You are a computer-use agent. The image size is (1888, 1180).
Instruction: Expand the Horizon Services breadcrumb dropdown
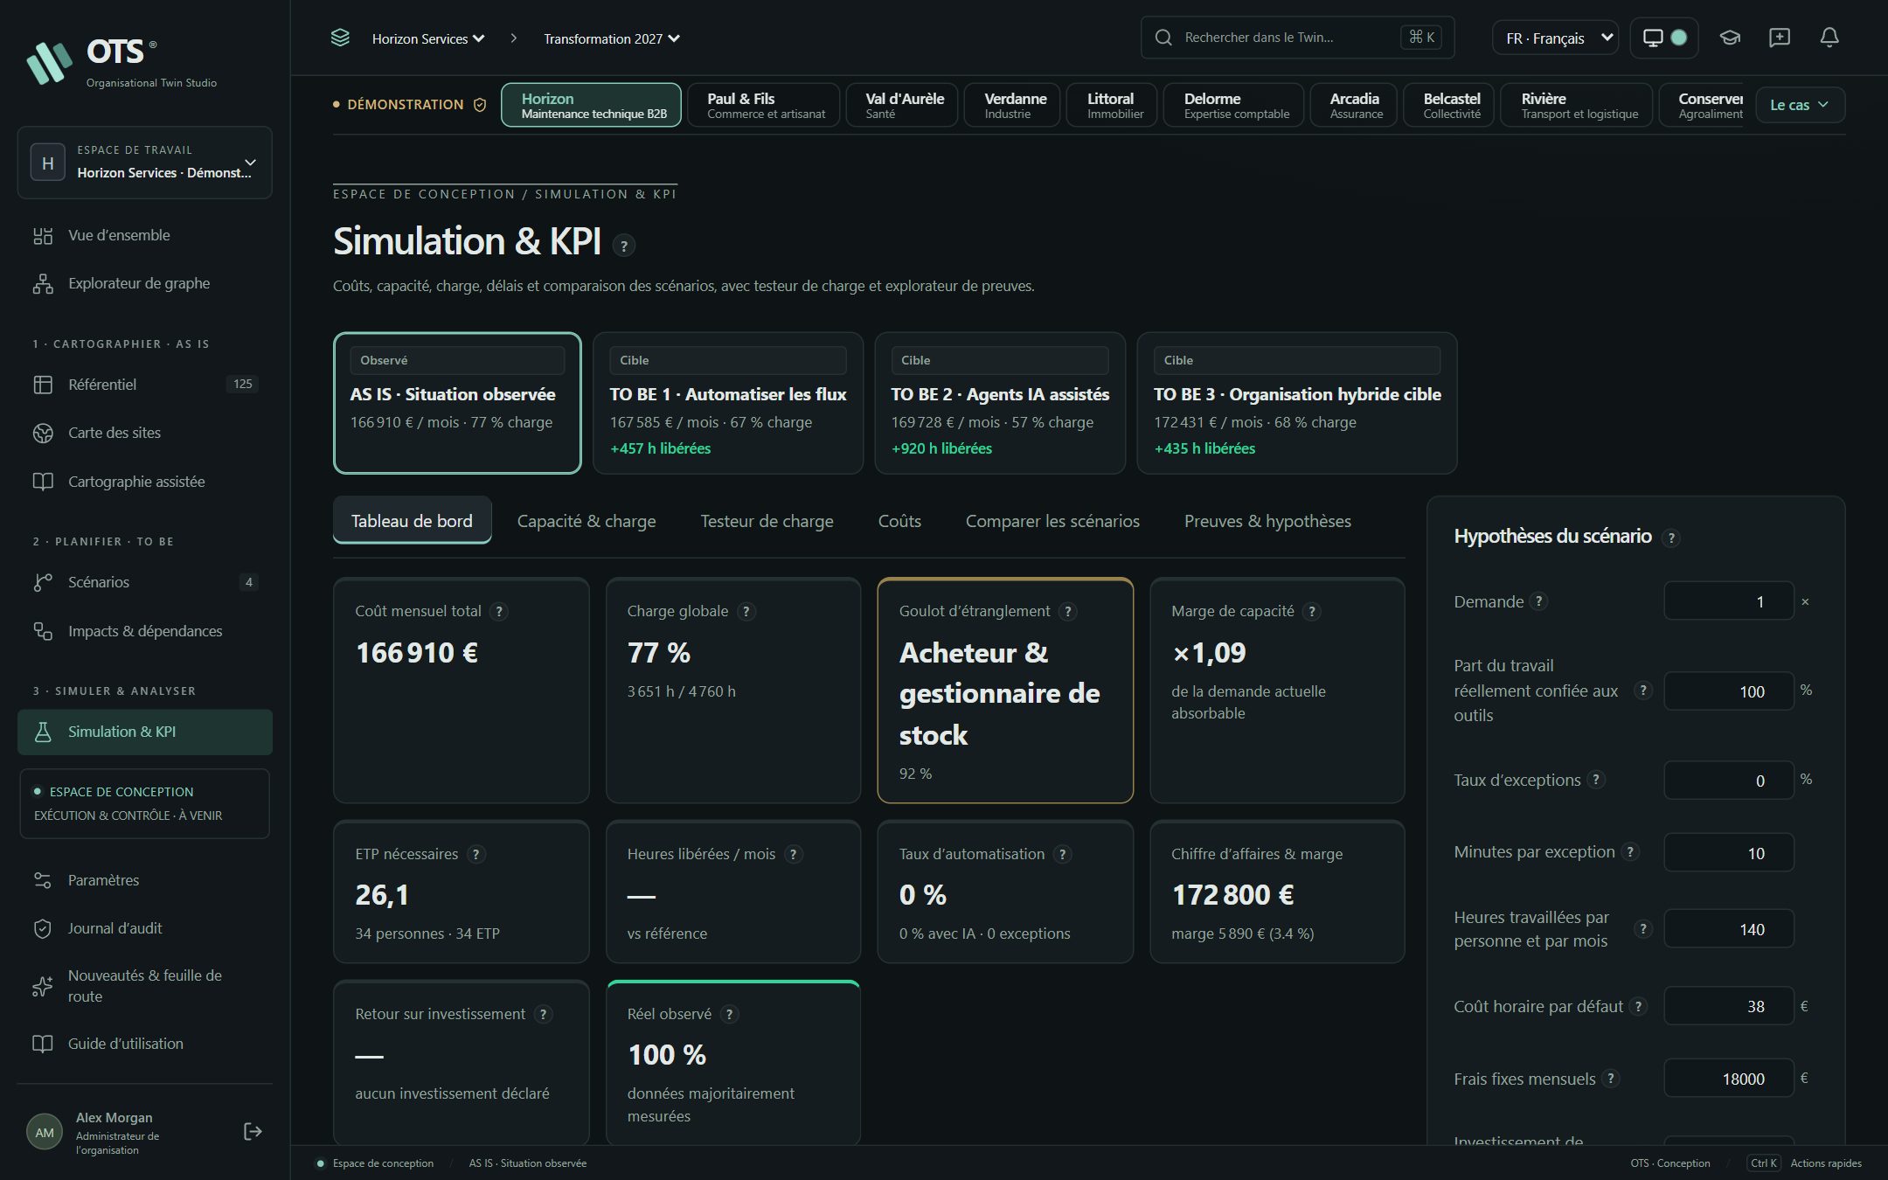(x=427, y=38)
